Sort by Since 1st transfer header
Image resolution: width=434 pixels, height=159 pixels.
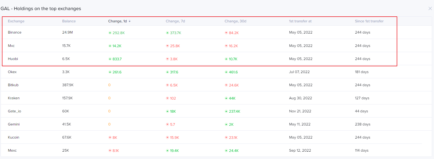coord(369,21)
